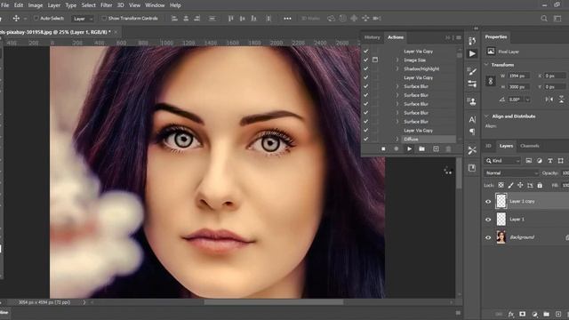Image resolution: width=569 pixels, height=320 pixels.
Task: Click the Begin recording circle in Actions
Action: point(396,148)
